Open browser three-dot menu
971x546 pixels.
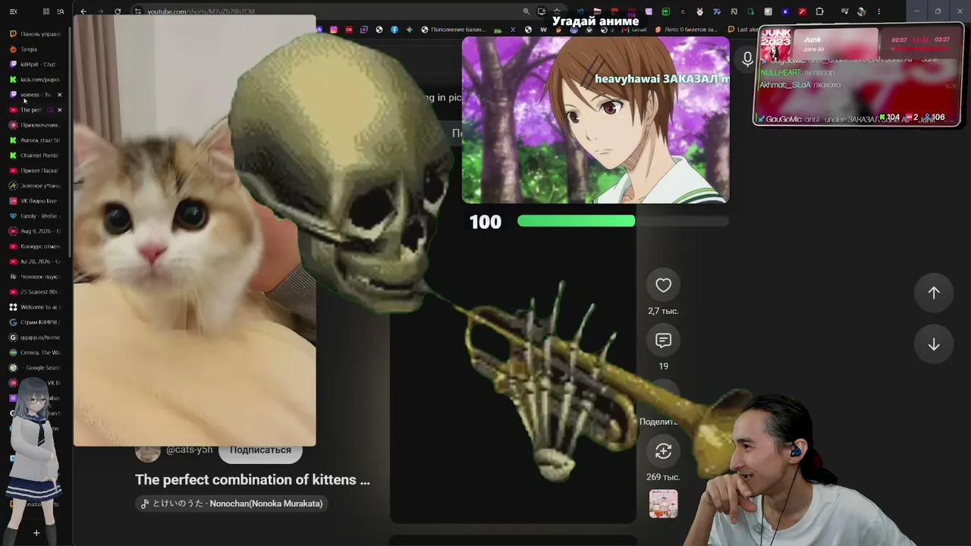[879, 11]
